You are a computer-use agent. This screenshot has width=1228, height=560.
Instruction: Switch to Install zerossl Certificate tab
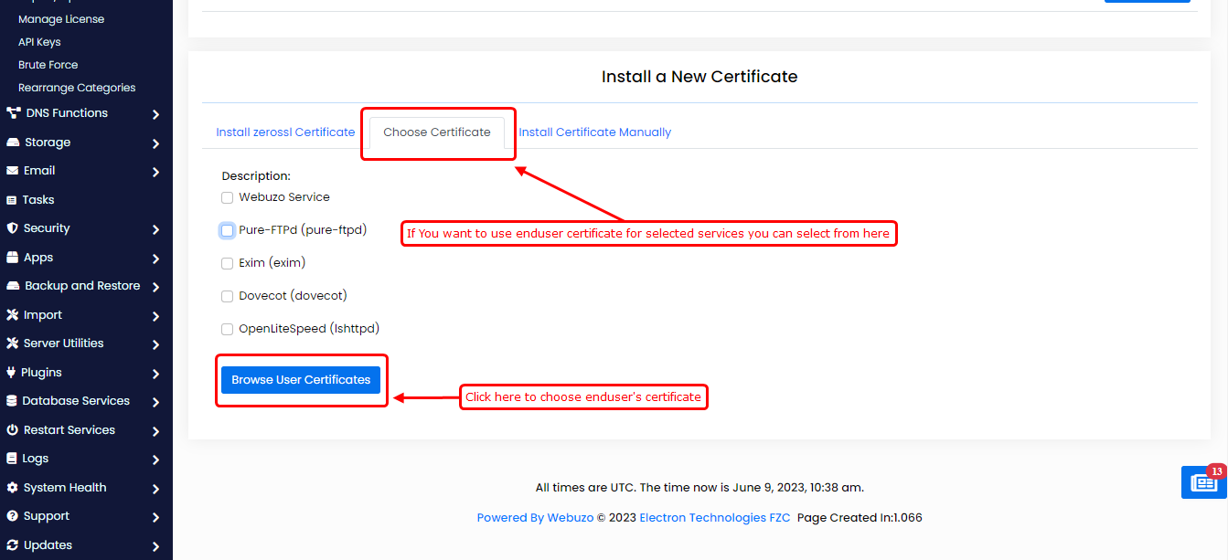pyautogui.click(x=285, y=132)
